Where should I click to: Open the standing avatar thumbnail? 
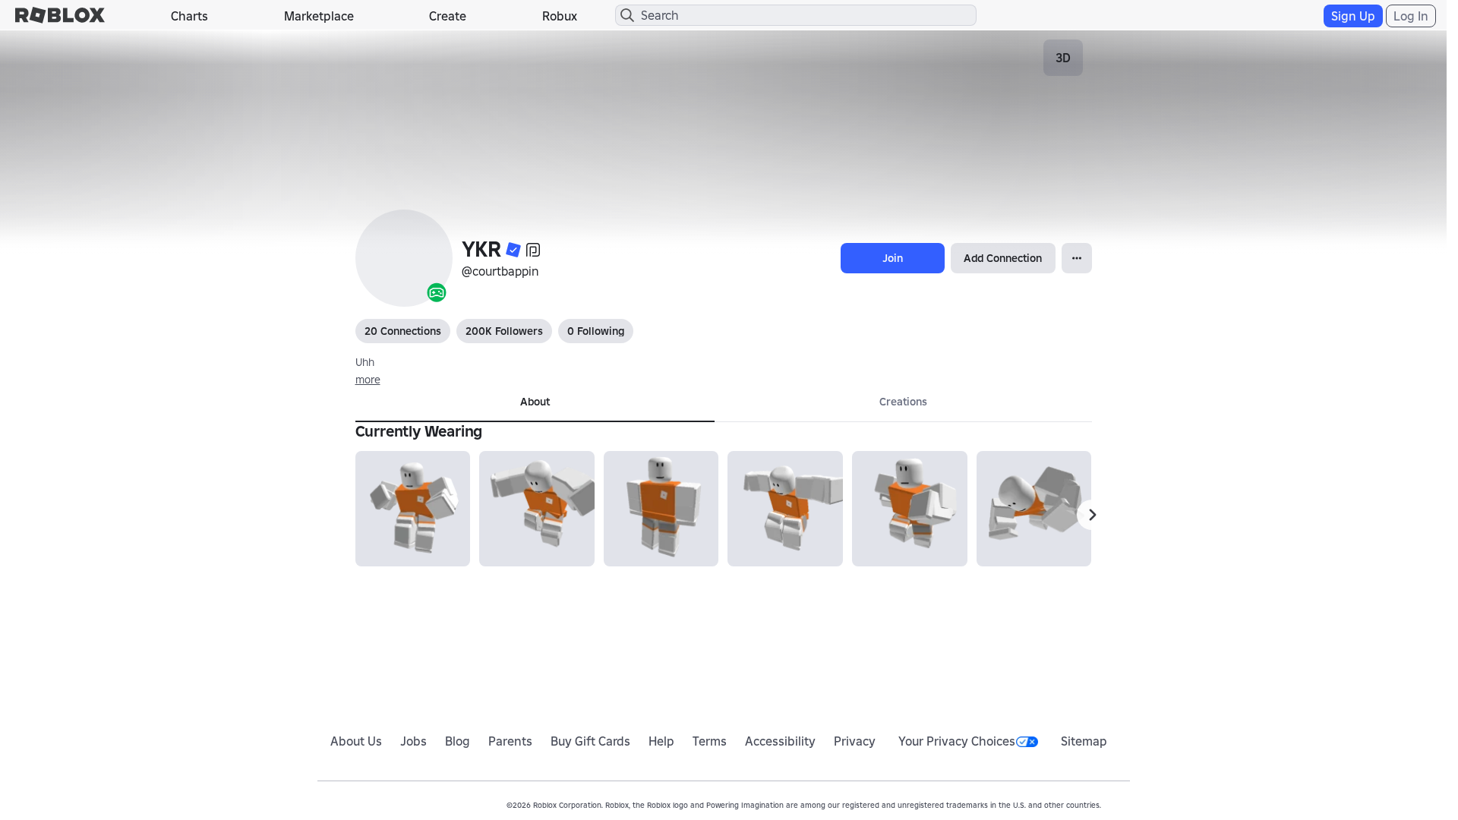661,509
